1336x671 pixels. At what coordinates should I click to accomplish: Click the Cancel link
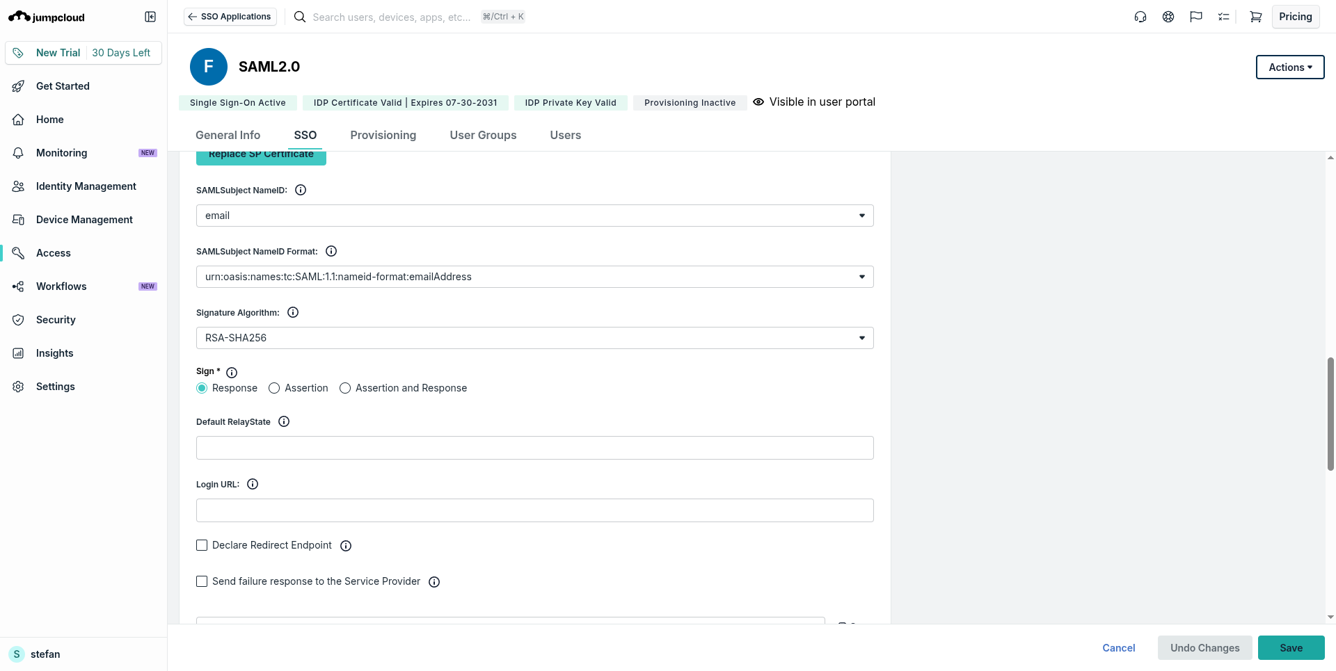[x=1119, y=648]
